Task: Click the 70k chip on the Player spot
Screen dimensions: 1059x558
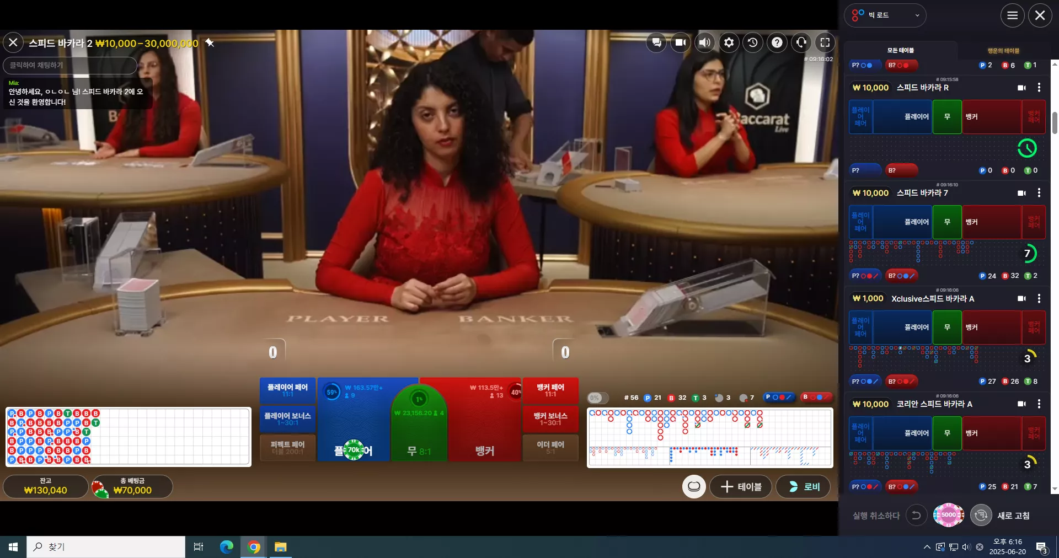Action: coord(354,450)
